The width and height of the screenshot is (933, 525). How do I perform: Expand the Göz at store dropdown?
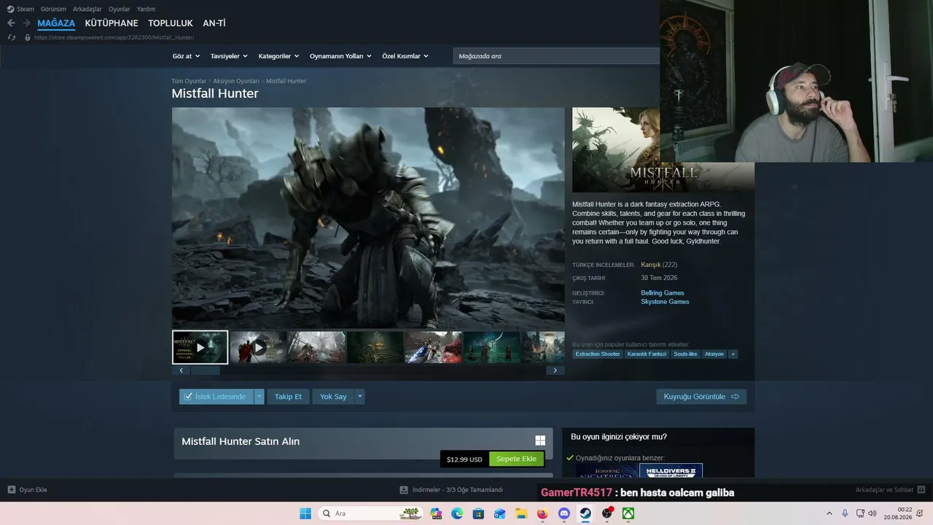point(186,56)
